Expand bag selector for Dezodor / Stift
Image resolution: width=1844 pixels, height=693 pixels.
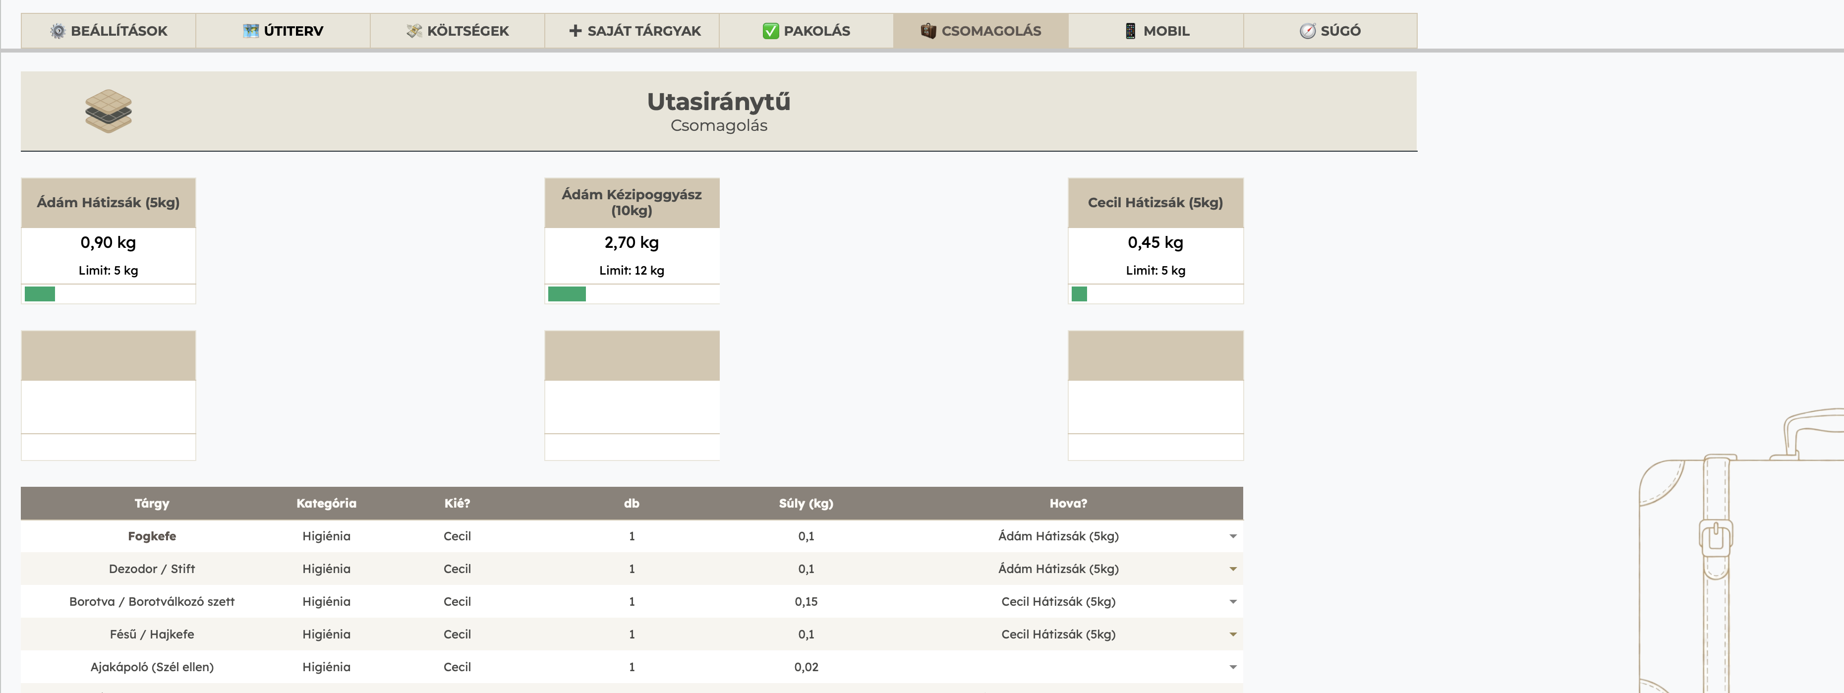coord(1232,569)
